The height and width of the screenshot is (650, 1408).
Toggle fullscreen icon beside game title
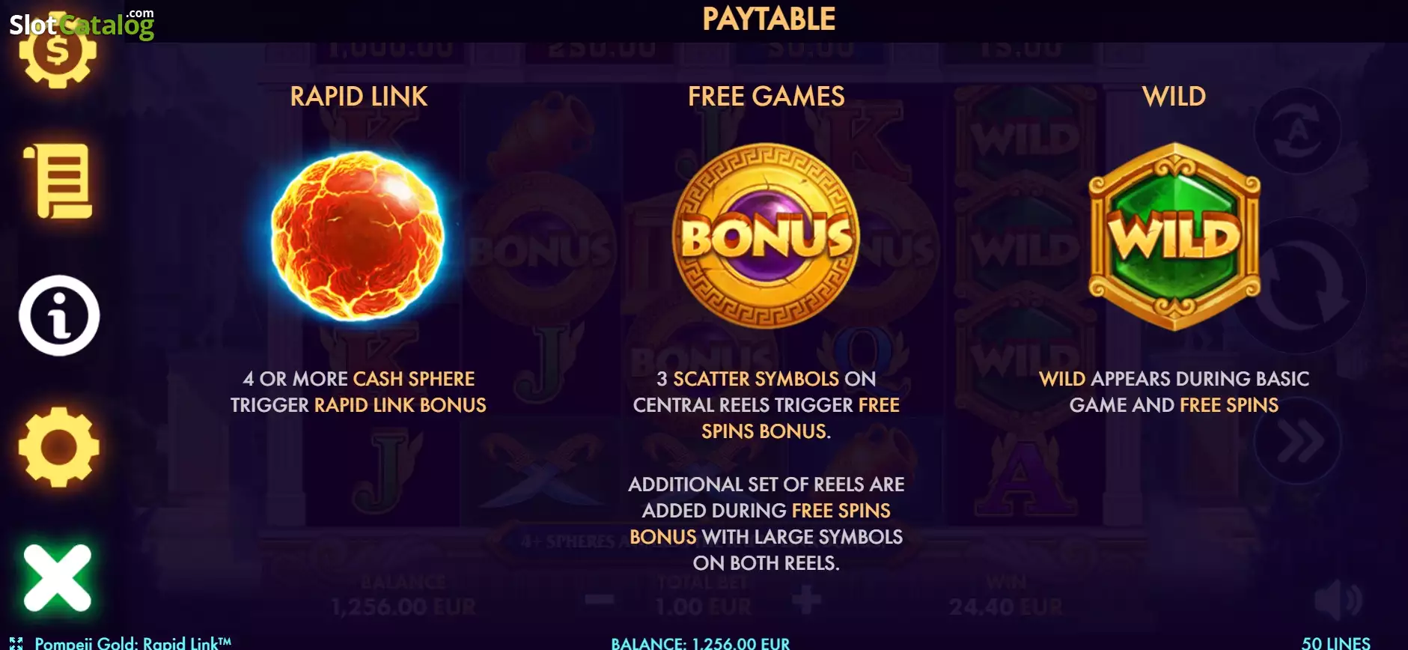(x=16, y=643)
